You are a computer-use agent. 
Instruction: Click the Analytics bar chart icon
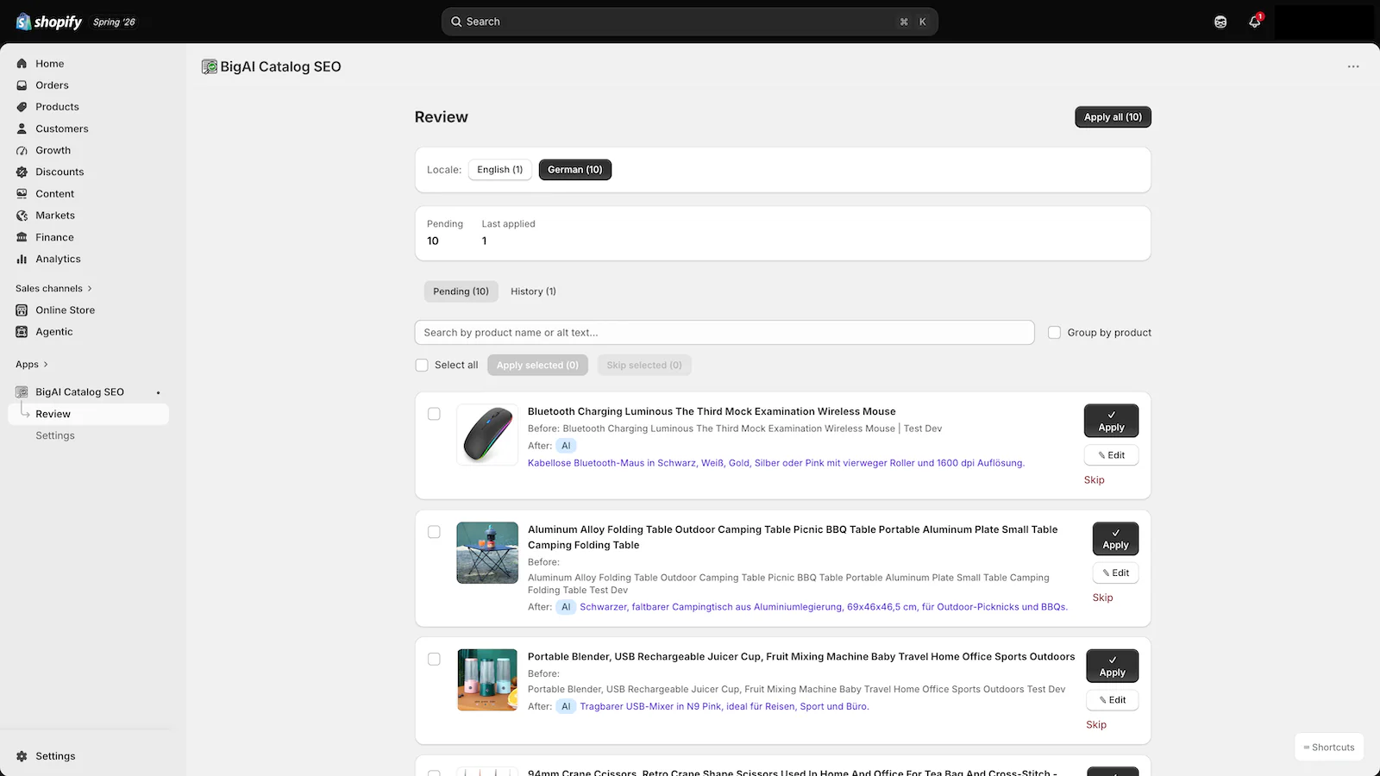click(22, 259)
